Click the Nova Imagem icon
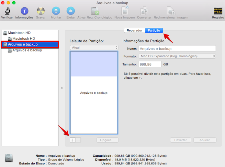Screen dimensions: 225x167 click(125, 11)
